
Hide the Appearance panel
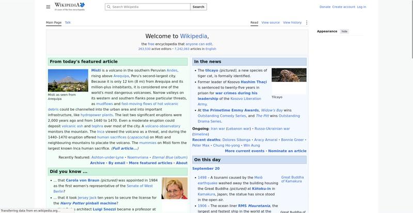(x=344, y=31)
